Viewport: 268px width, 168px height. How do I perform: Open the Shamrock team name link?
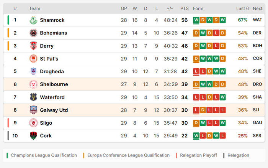[x=52, y=20]
